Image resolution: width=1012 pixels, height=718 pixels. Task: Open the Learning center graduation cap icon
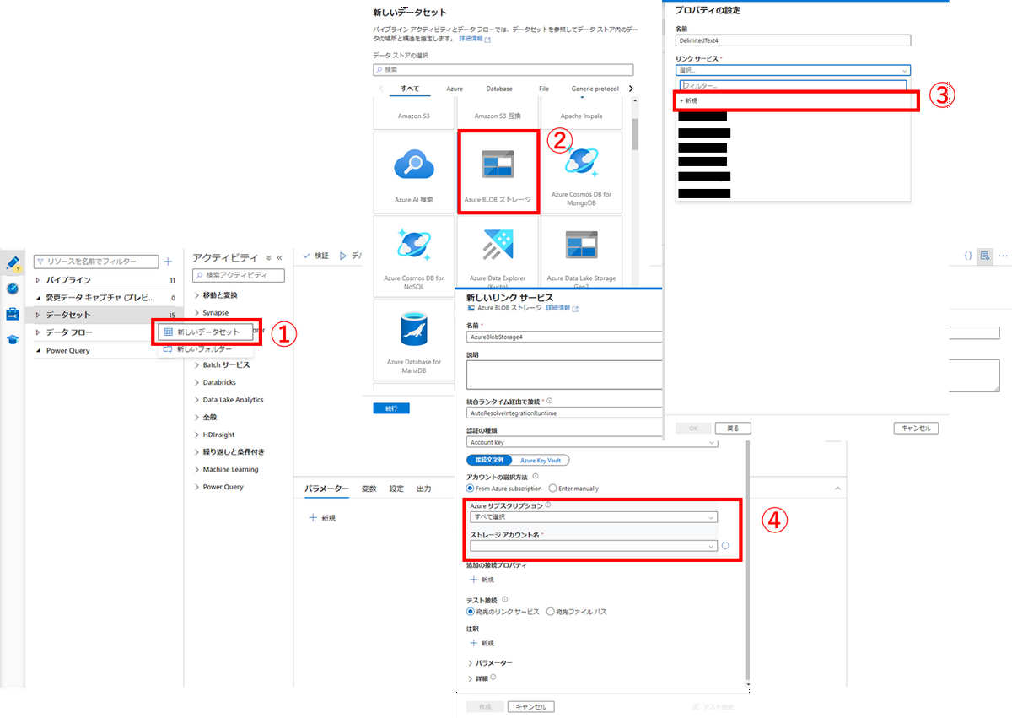point(13,339)
